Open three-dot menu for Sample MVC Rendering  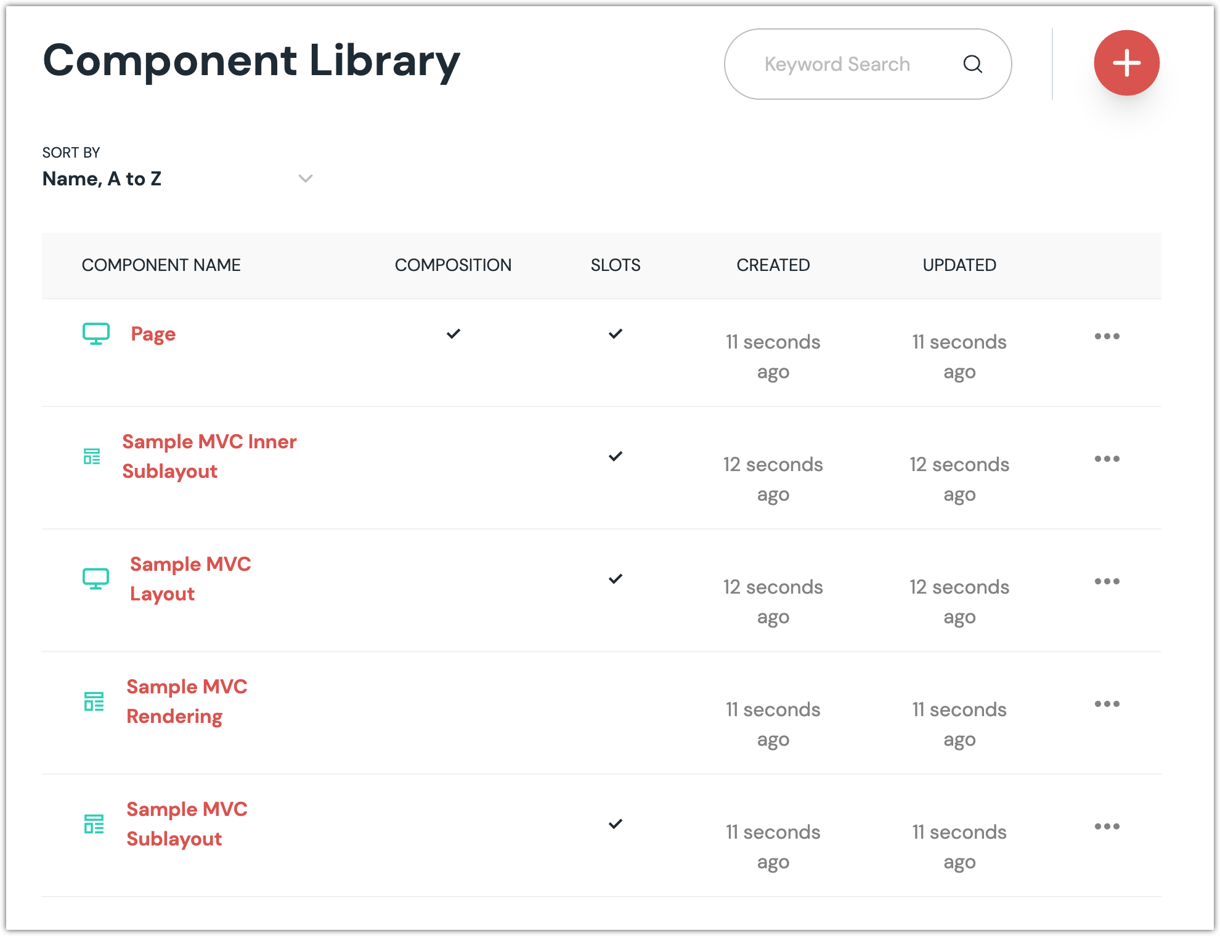[x=1107, y=704]
